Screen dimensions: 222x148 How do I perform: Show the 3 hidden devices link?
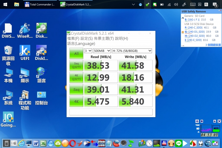pos(213,45)
